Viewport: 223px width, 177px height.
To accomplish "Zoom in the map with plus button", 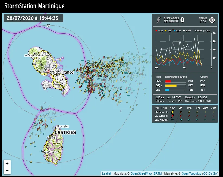I will pyautogui.click(x=7, y=163).
